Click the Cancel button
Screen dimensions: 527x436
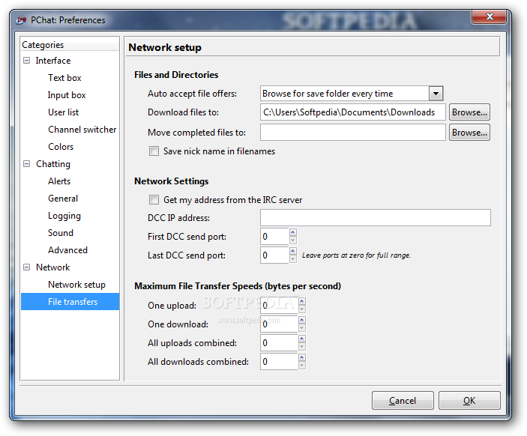coord(403,400)
